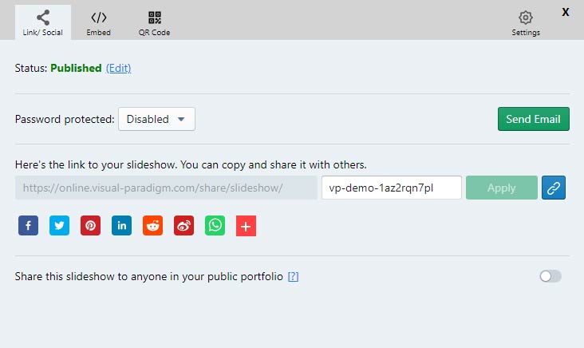Click the custom slideshow URL ID field
Viewport: 584px width, 348px height.
click(391, 188)
